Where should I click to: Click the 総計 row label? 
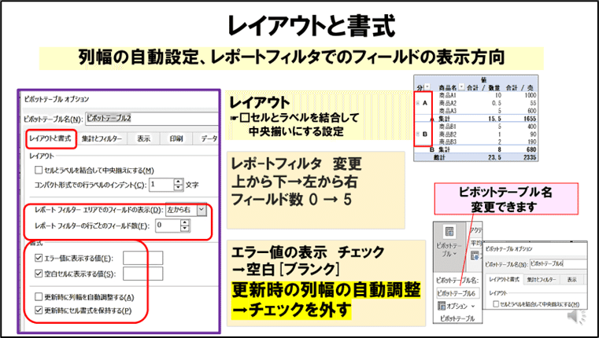[x=438, y=157]
